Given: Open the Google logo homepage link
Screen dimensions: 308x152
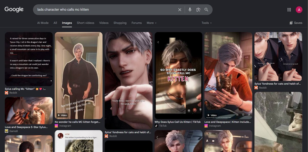Looking at the screenshot, I should (14, 9).
